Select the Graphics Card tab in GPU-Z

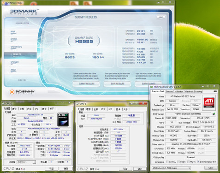tap(158, 91)
